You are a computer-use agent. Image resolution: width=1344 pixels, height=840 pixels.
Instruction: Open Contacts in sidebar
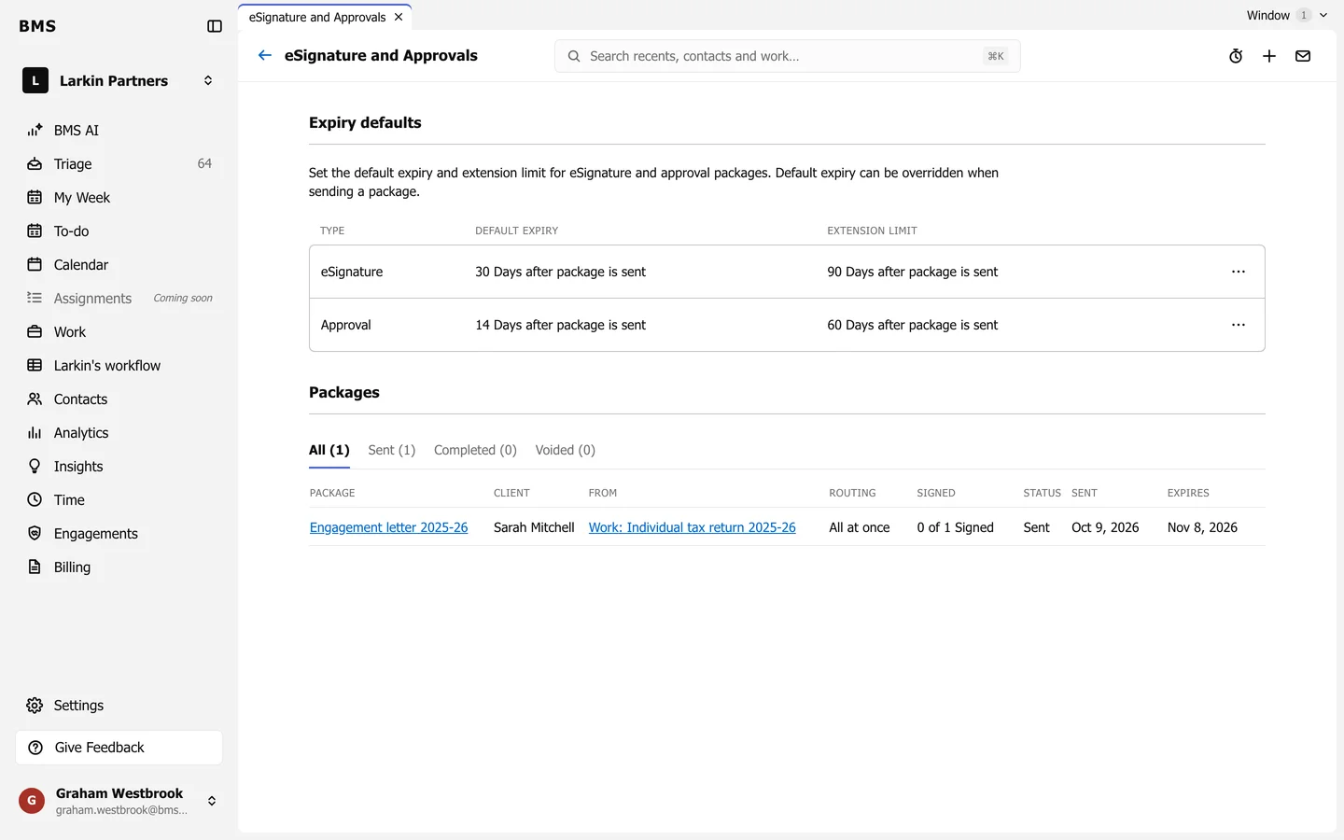coord(119,399)
